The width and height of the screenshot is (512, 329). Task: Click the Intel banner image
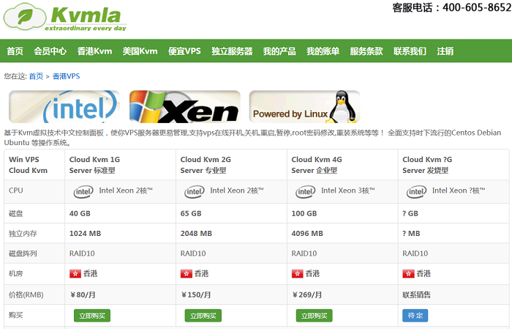64,107
